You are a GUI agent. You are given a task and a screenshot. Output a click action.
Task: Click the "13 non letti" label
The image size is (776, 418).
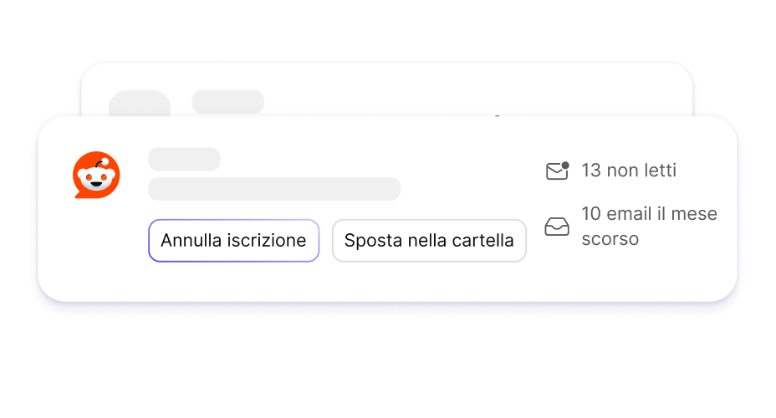[629, 171]
